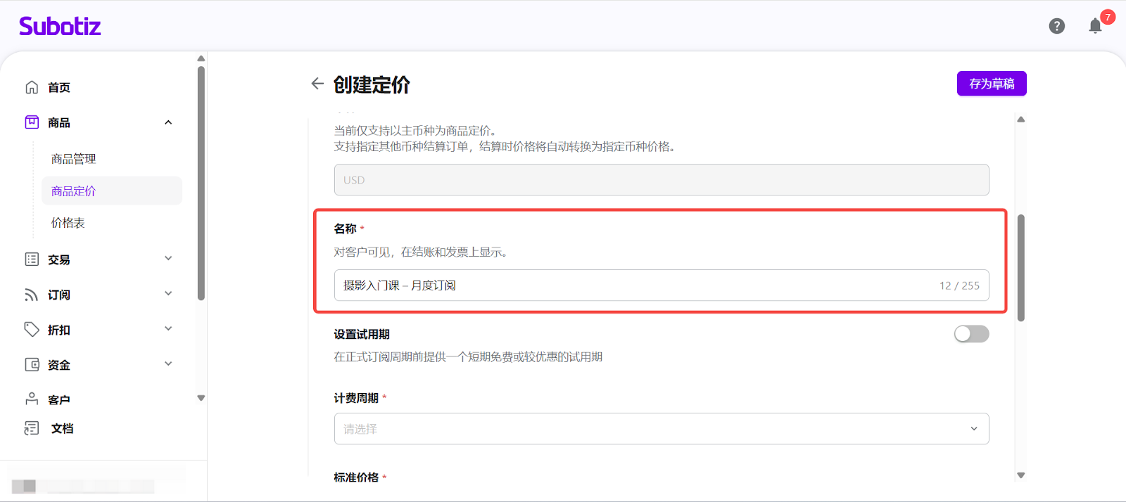The height and width of the screenshot is (502, 1126).
Task: Click the 存为草稿 button
Action: click(991, 84)
